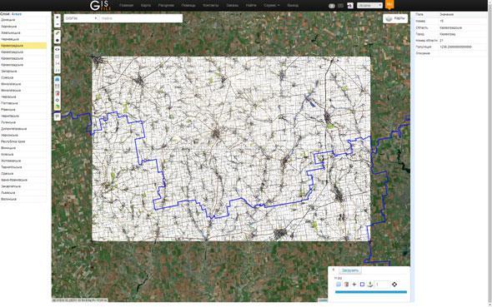Click the GIS File logo

[100, 5]
